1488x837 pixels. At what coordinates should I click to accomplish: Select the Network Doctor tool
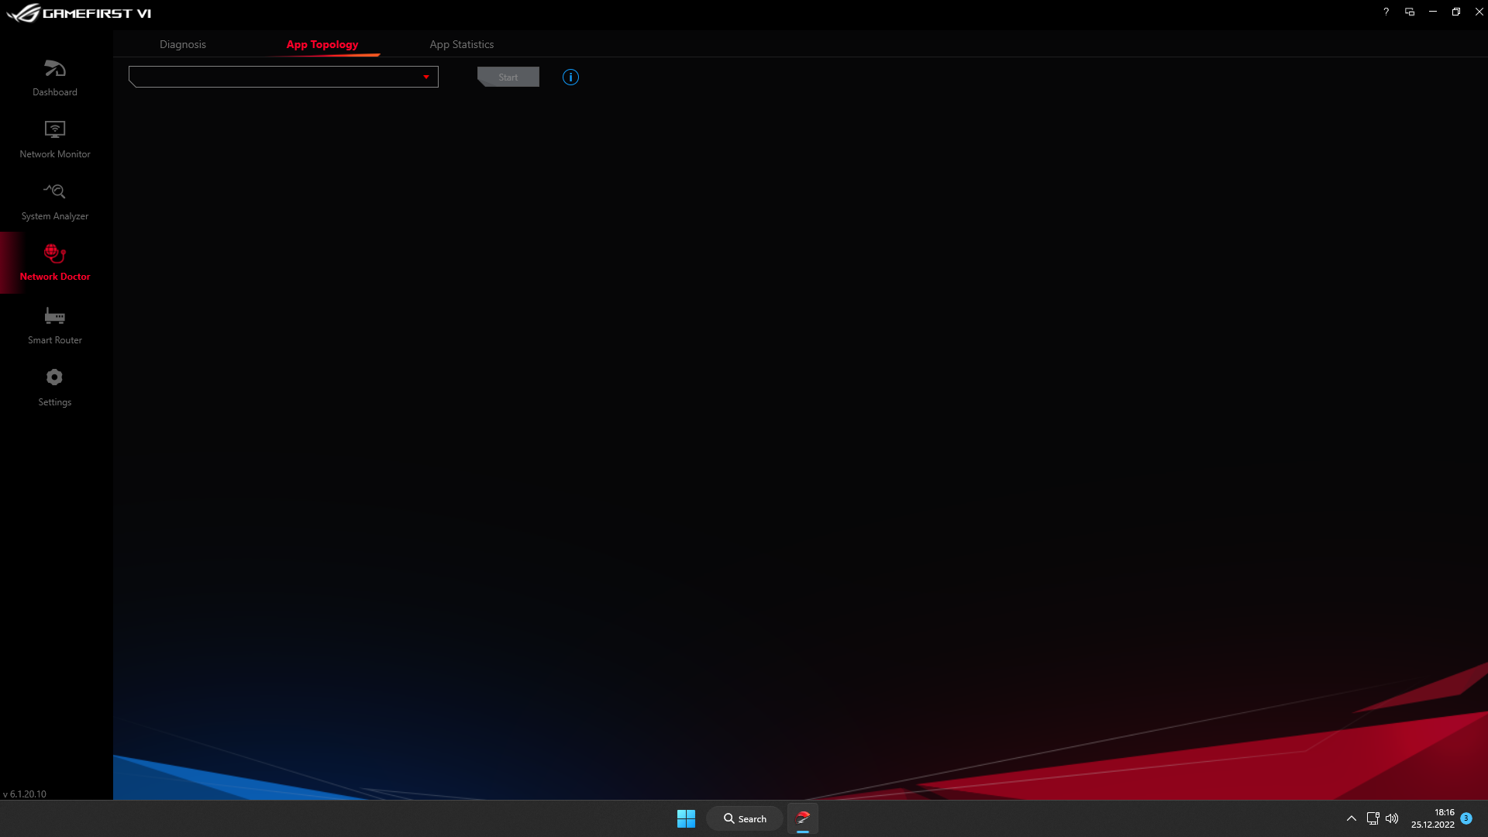[x=54, y=263]
